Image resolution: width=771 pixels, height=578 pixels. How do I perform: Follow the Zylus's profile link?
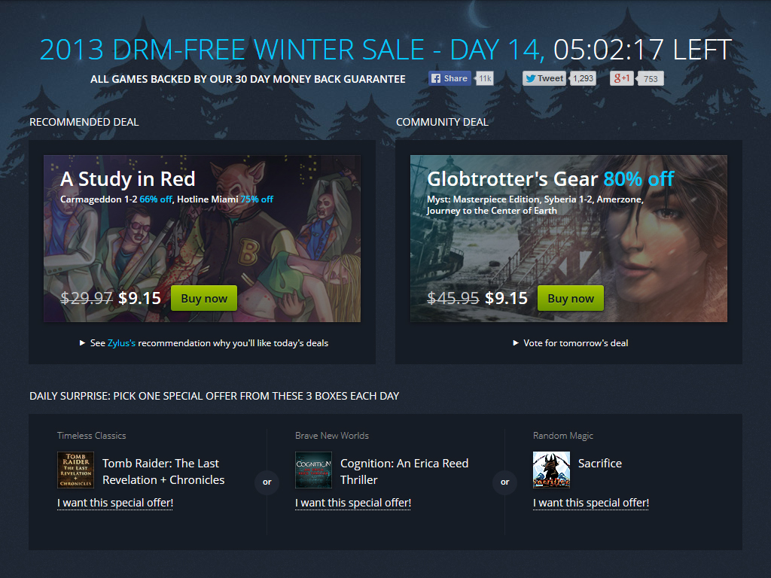pyautogui.click(x=121, y=343)
